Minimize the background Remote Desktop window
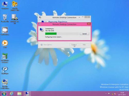This screenshot has width=129, height=96. click(79, 17)
